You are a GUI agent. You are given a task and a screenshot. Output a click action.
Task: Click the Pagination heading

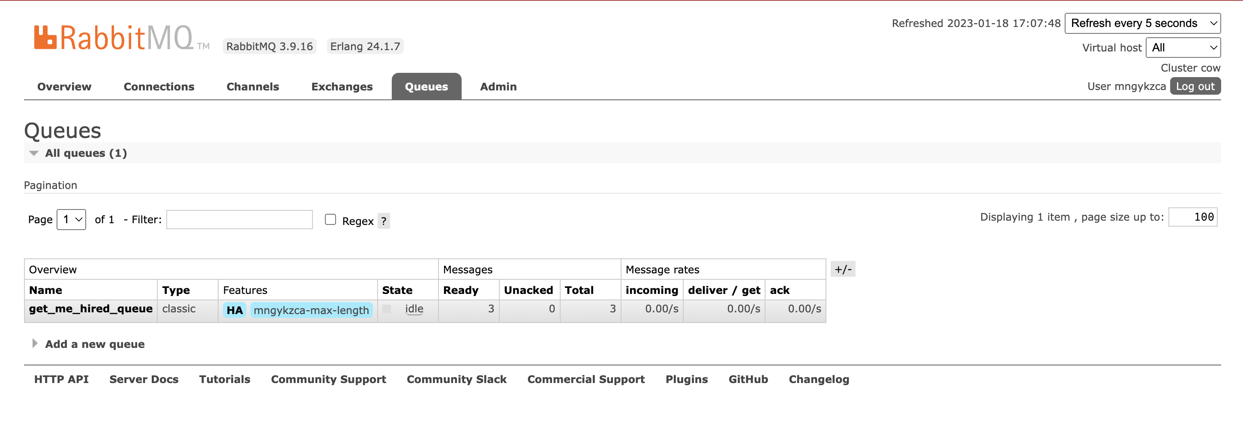50,186
